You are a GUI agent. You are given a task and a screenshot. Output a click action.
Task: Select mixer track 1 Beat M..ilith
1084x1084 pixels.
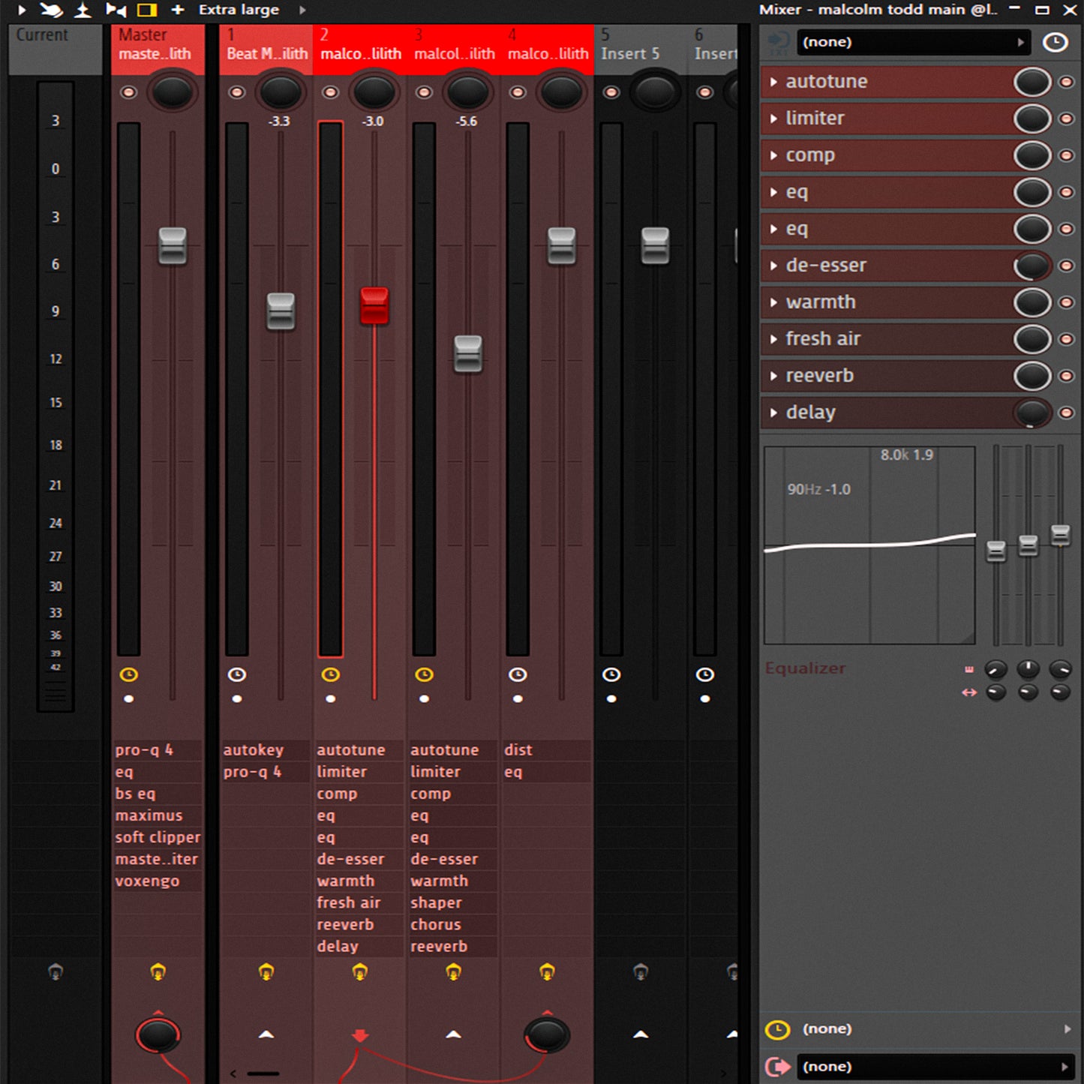tap(266, 49)
